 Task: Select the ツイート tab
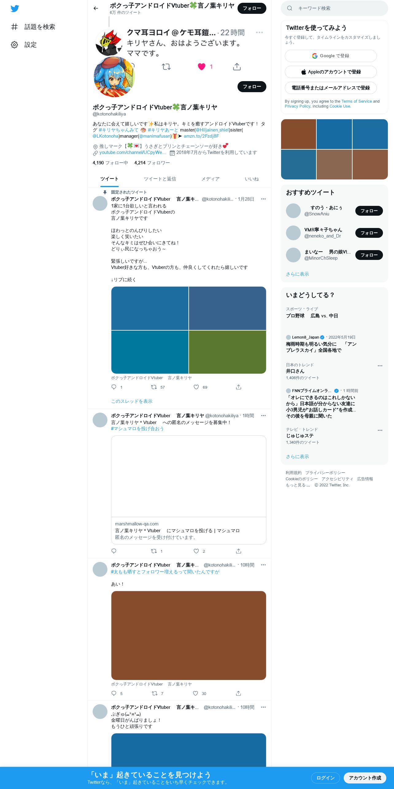pos(109,179)
